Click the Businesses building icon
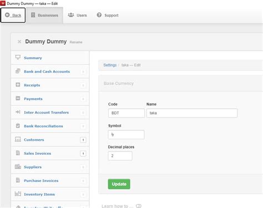Screen dimensions: 263x208 coord(33,15)
